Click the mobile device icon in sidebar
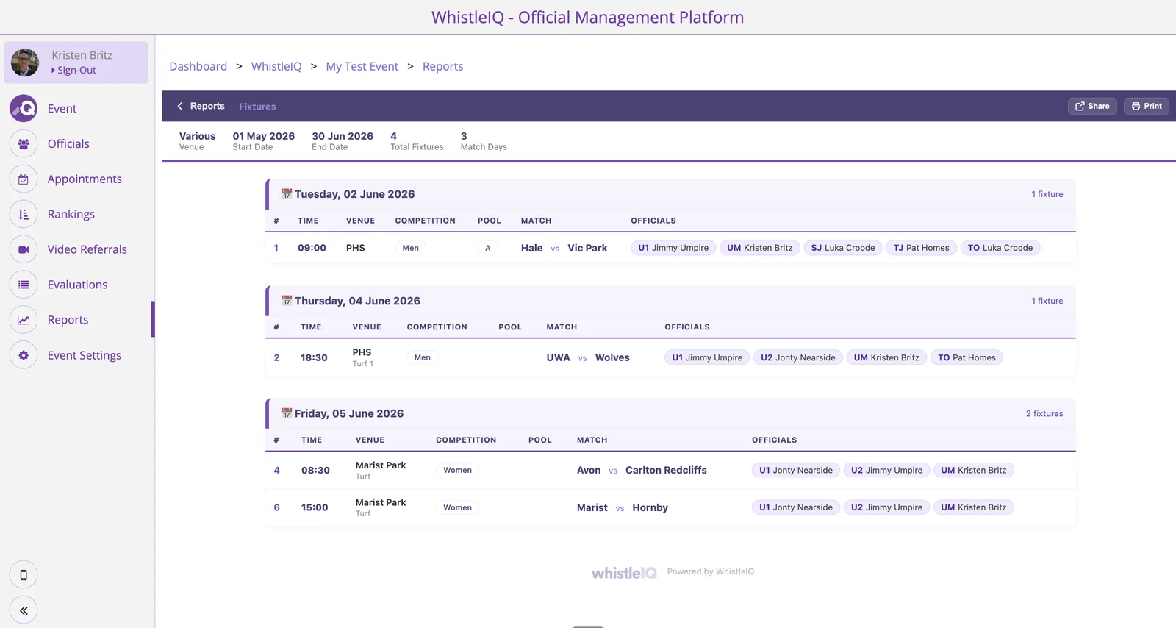1176x628 pixels. tap(24, 575)
